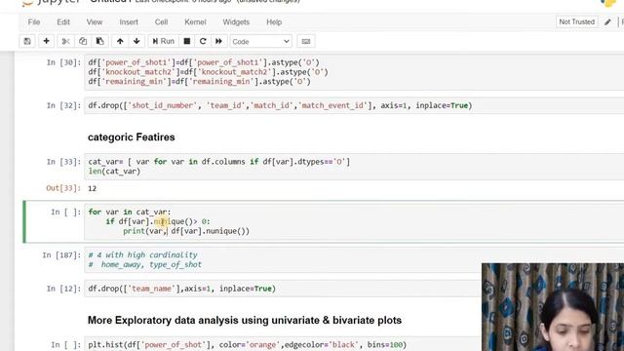Open the File menu
The image size is (624, 351).
[x=34, y=22]
